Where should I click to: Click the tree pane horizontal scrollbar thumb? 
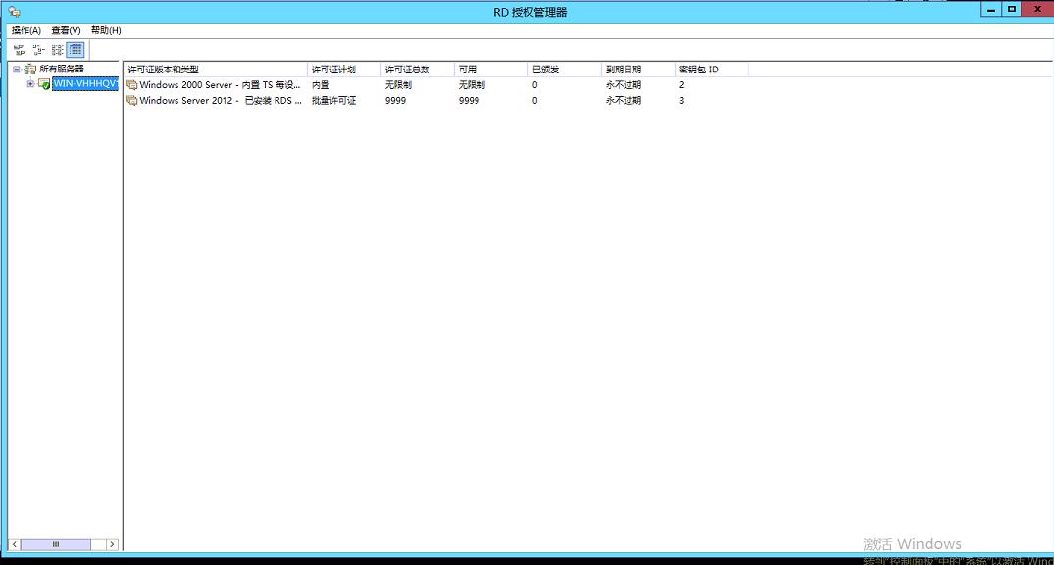click(56, 544)
